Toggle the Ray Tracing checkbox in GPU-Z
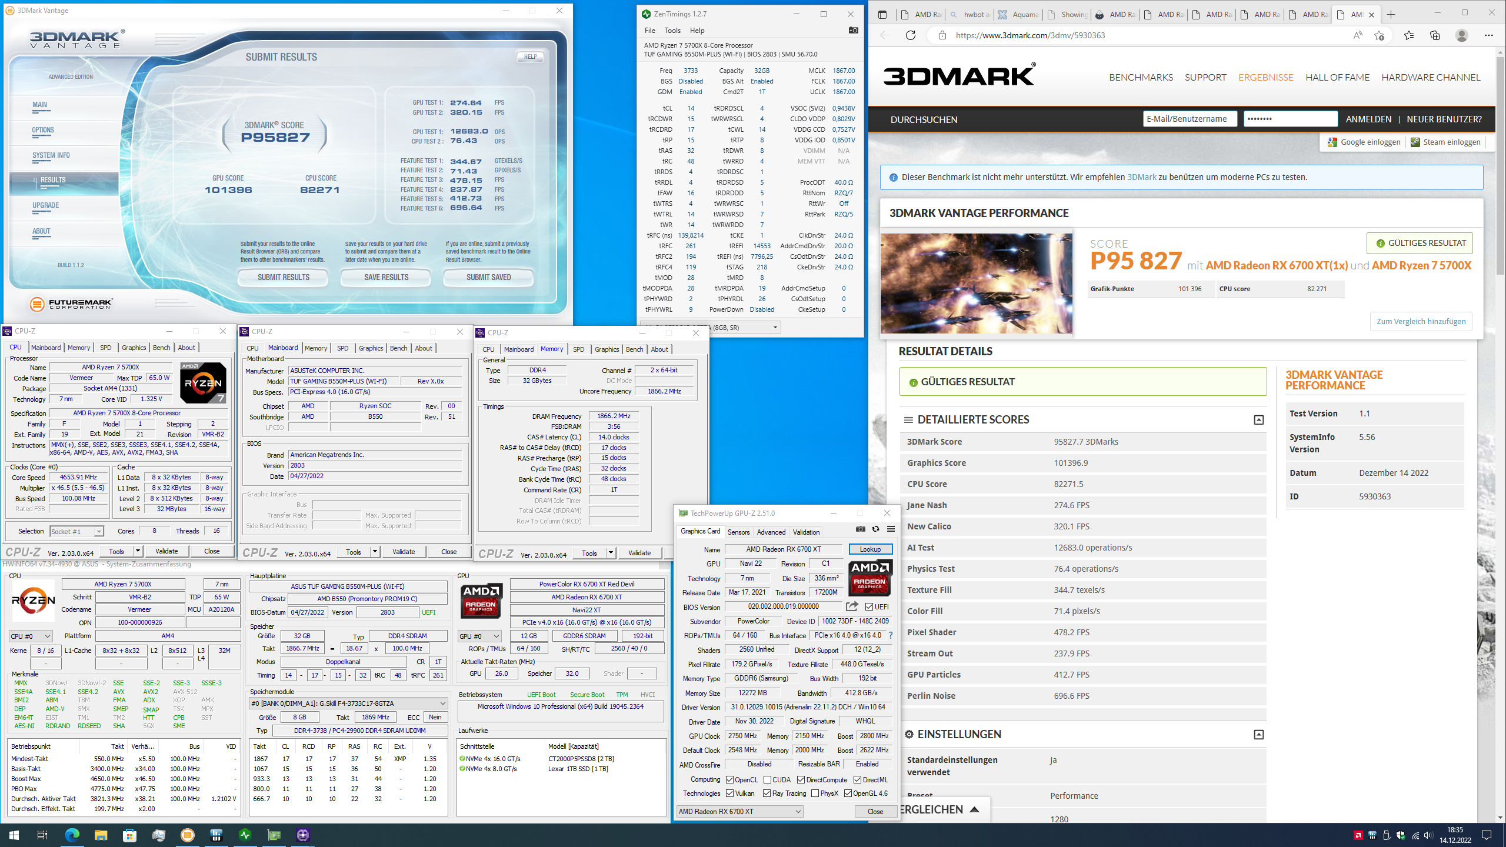Viewport: 1506px width, 847px height. pyautogui.click(x=767, y=793)
